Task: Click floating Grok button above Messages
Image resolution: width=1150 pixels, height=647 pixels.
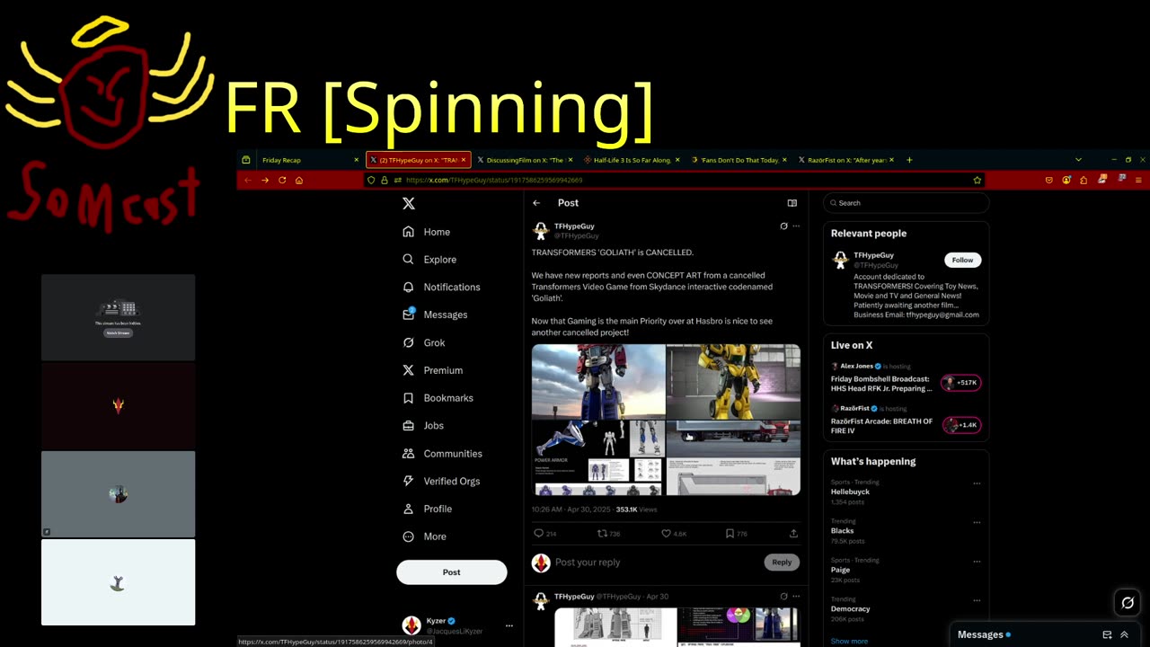Action: [1128, 603]
